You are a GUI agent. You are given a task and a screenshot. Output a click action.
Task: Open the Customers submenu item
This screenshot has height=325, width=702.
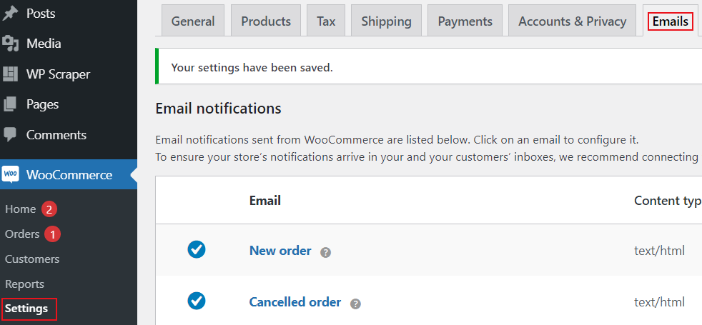pos(32,259)
